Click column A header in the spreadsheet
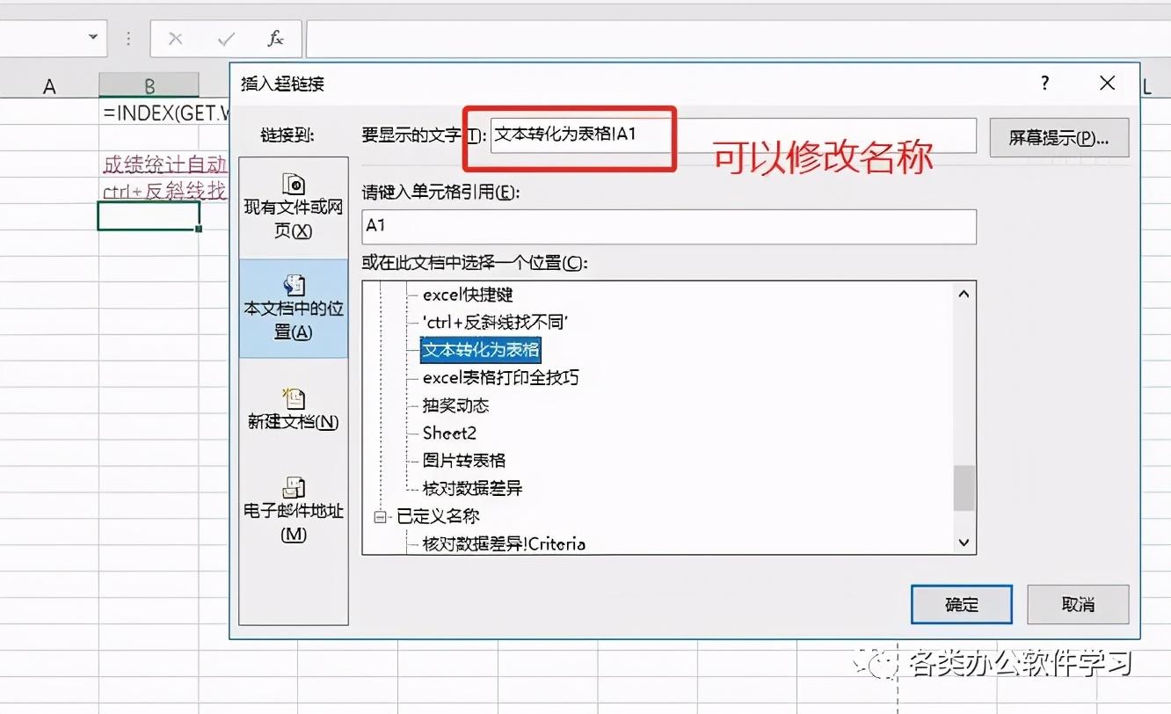The height and width of the screenshot is (714, 1171). 49,86
